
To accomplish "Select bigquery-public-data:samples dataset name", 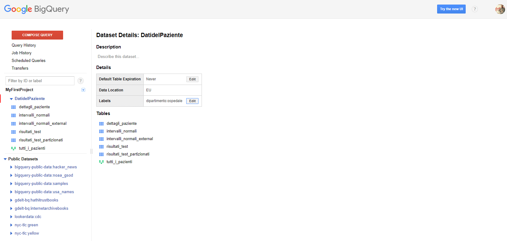I will [x=41, y=183].
